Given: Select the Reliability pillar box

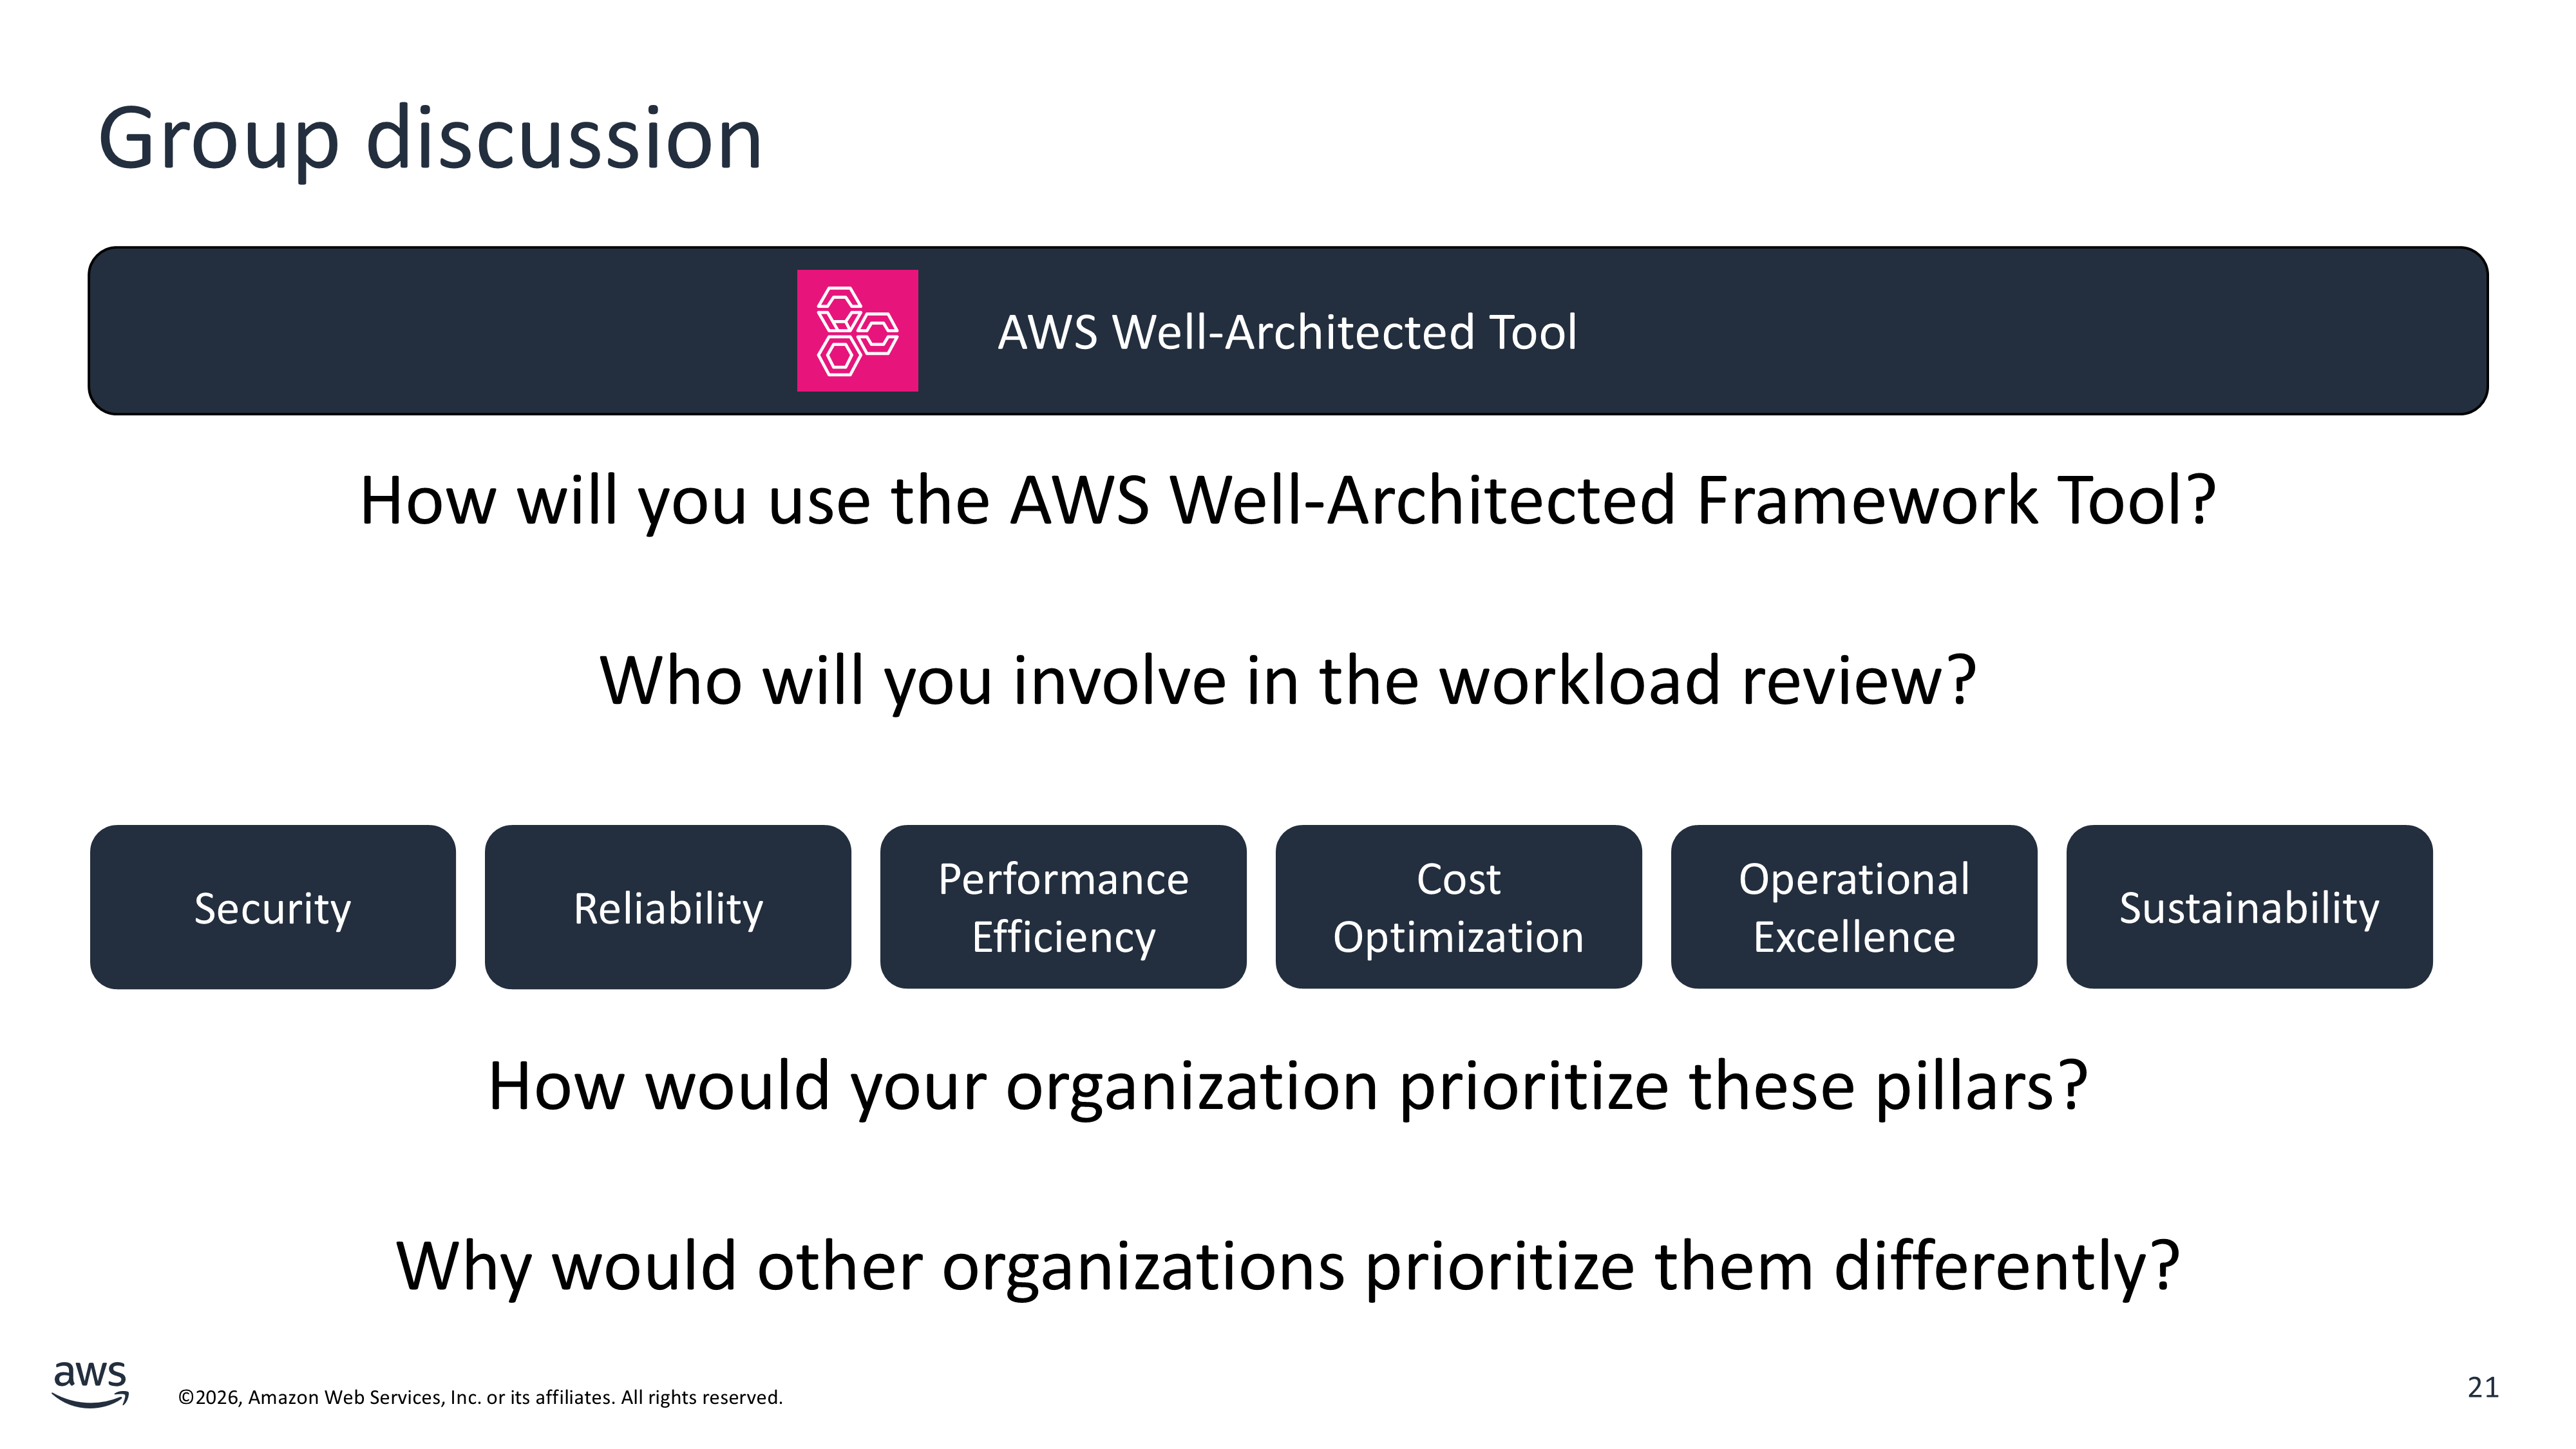Looking at the screenshot, I should [667, 907].
